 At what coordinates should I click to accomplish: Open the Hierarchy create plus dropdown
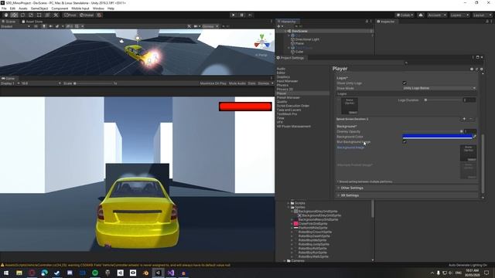pyautogui.click(x=280, y=26)
